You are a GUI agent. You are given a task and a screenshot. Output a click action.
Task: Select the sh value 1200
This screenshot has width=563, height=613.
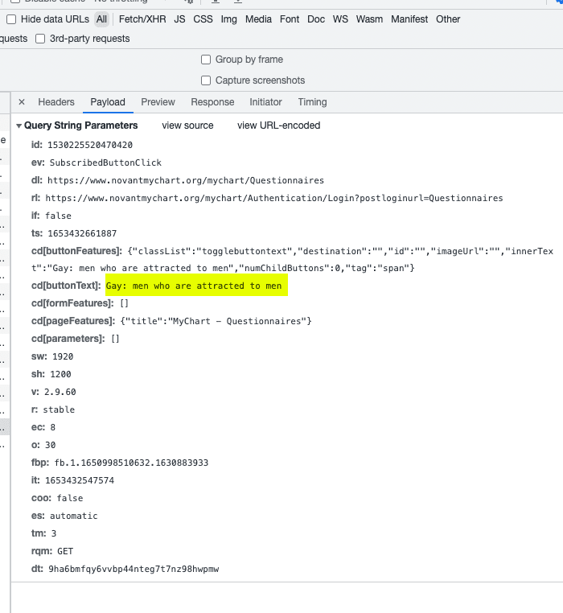click(60, 374)
